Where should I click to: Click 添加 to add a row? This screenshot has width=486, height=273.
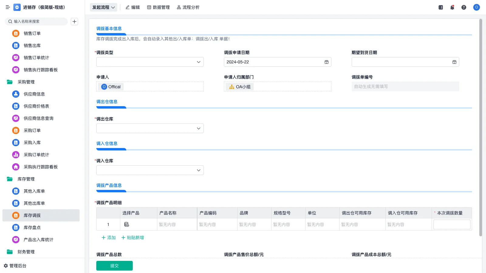tap(108, 238)
